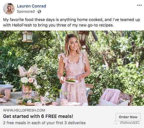Click the lantern behind the woman's head
Screen dimensions: 144x128
click(x=83, y=37)
